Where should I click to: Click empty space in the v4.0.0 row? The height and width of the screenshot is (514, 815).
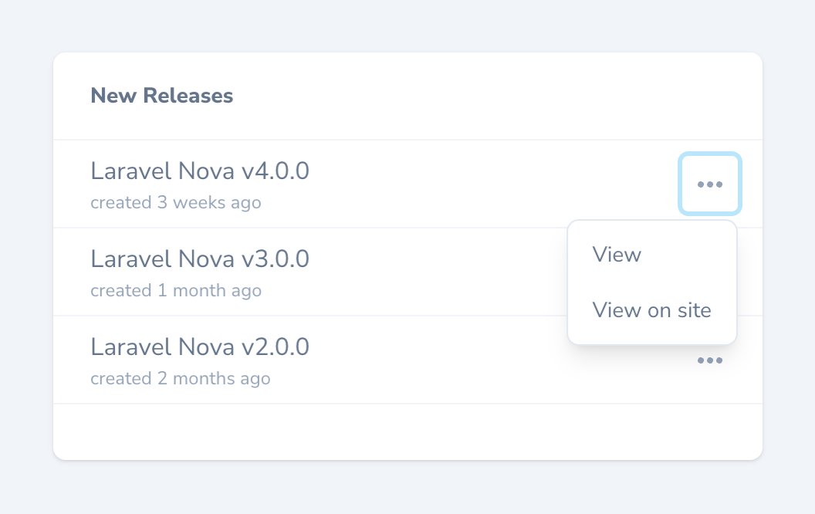479,184
